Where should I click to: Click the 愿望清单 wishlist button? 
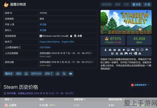(x=106, y=4)
